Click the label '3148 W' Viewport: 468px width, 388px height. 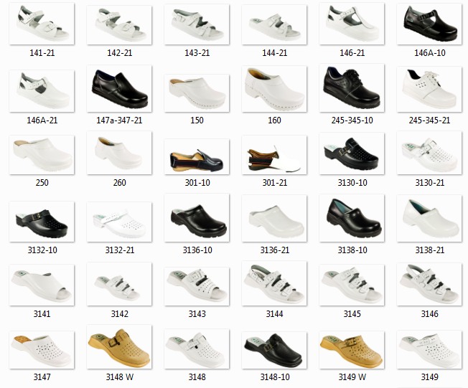[x=119, y=377]
